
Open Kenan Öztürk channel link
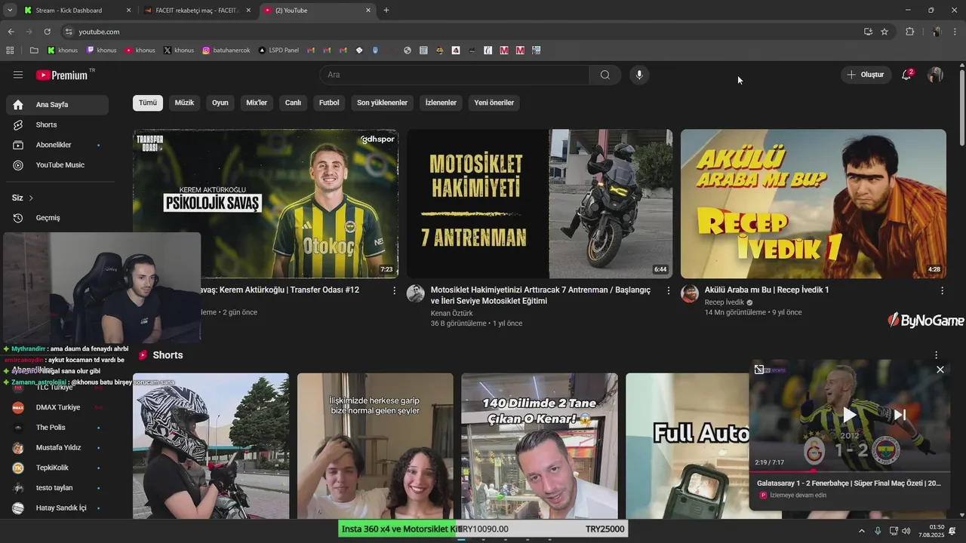(x=451, y=312)
